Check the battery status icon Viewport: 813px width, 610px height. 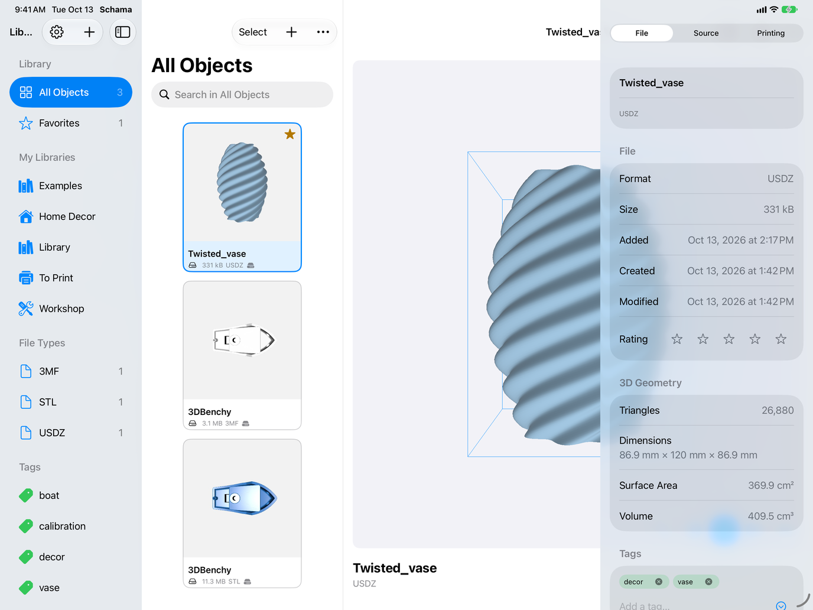coord(789,9)
